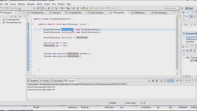Switch to the Problems tab
Image resolution: width=197 pixels, height=111 pixels.
pyautogui.click(x=33, y=81)
